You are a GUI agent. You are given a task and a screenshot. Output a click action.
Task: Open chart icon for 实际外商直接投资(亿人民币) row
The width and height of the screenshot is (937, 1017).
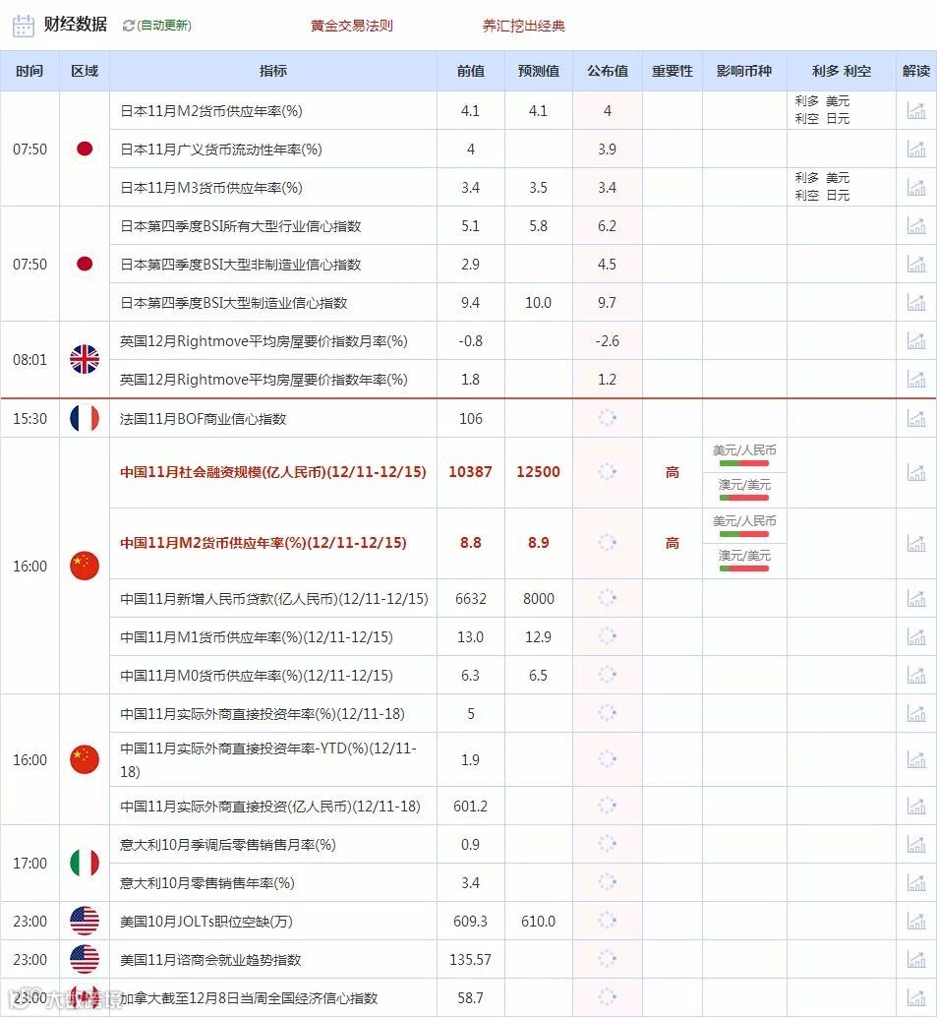(915, 807)
